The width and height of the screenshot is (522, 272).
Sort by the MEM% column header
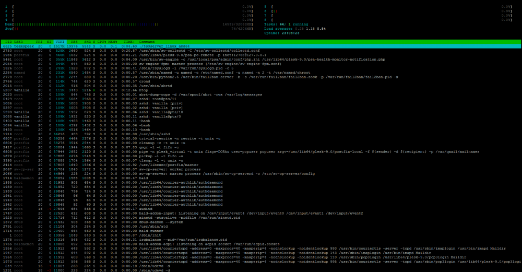tap(113, 42)
